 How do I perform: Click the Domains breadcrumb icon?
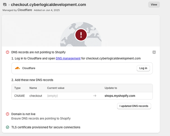pos(5,5)
